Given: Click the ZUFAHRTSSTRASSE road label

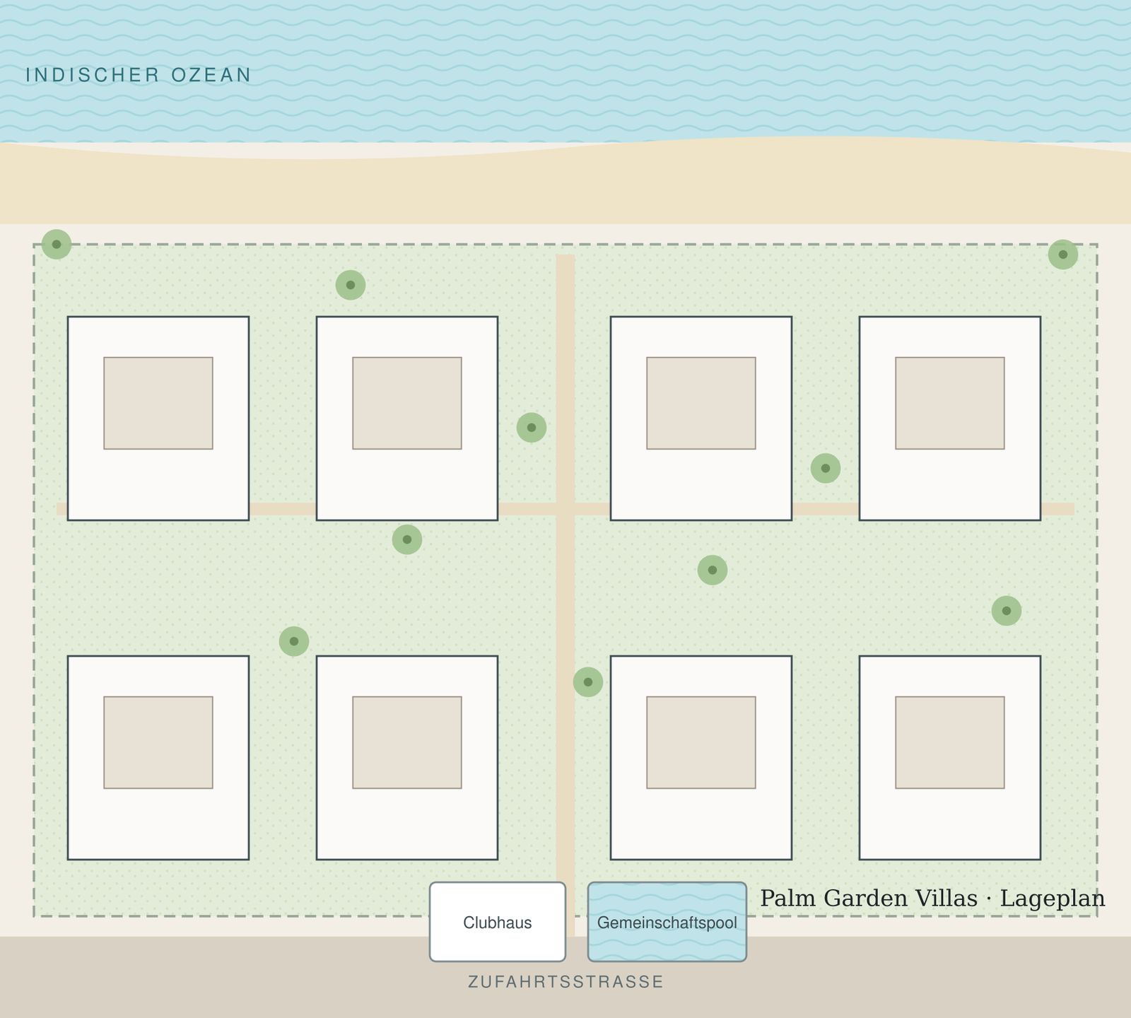Looking at the screenshot, I should tap(565, 982).
